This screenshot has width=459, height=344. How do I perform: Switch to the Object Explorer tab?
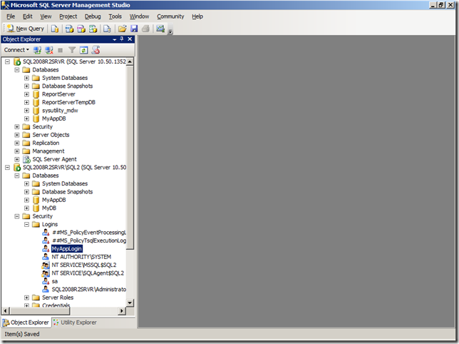(26, 323)
